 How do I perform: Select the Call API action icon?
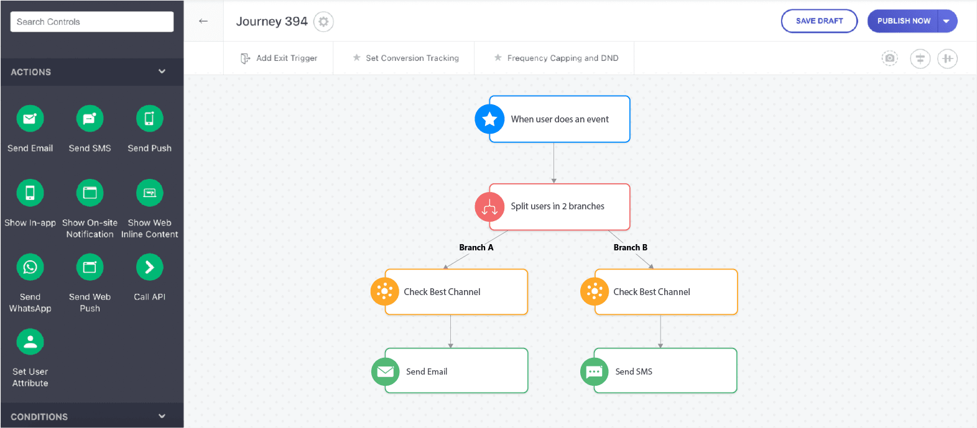(149, 268)
